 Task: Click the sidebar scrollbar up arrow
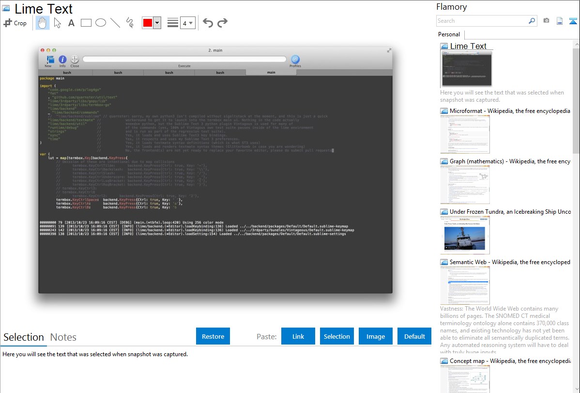[x=576, y=44]
